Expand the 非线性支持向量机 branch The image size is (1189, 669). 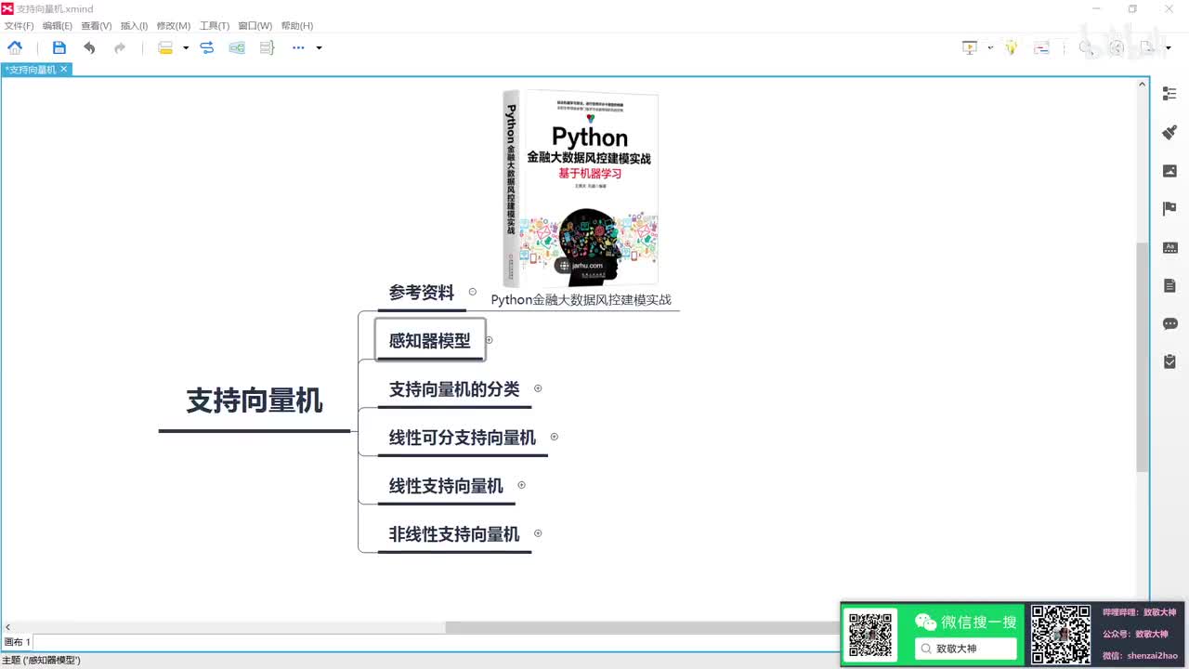coord(537,533)
